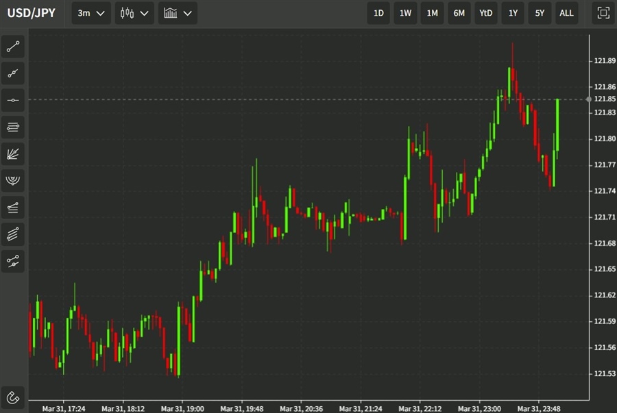The image size is (617, 413).
Task: Select the trend line drawing tool
Action: [12, 47]
